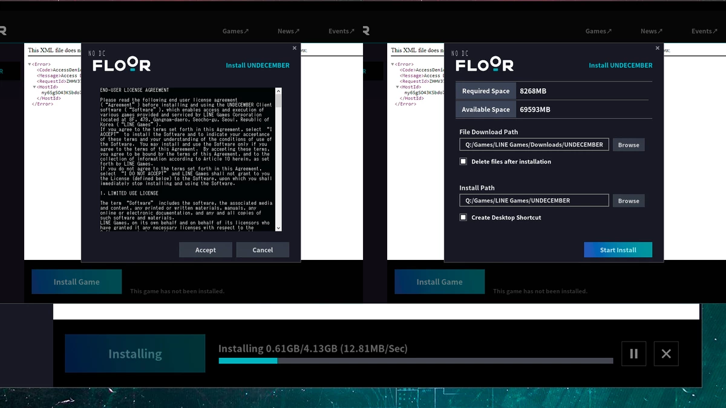This screenshot has width=726, height=408.
Task: Click the File Download Path label
Action: pyautogui.click(x=489, y=132)
